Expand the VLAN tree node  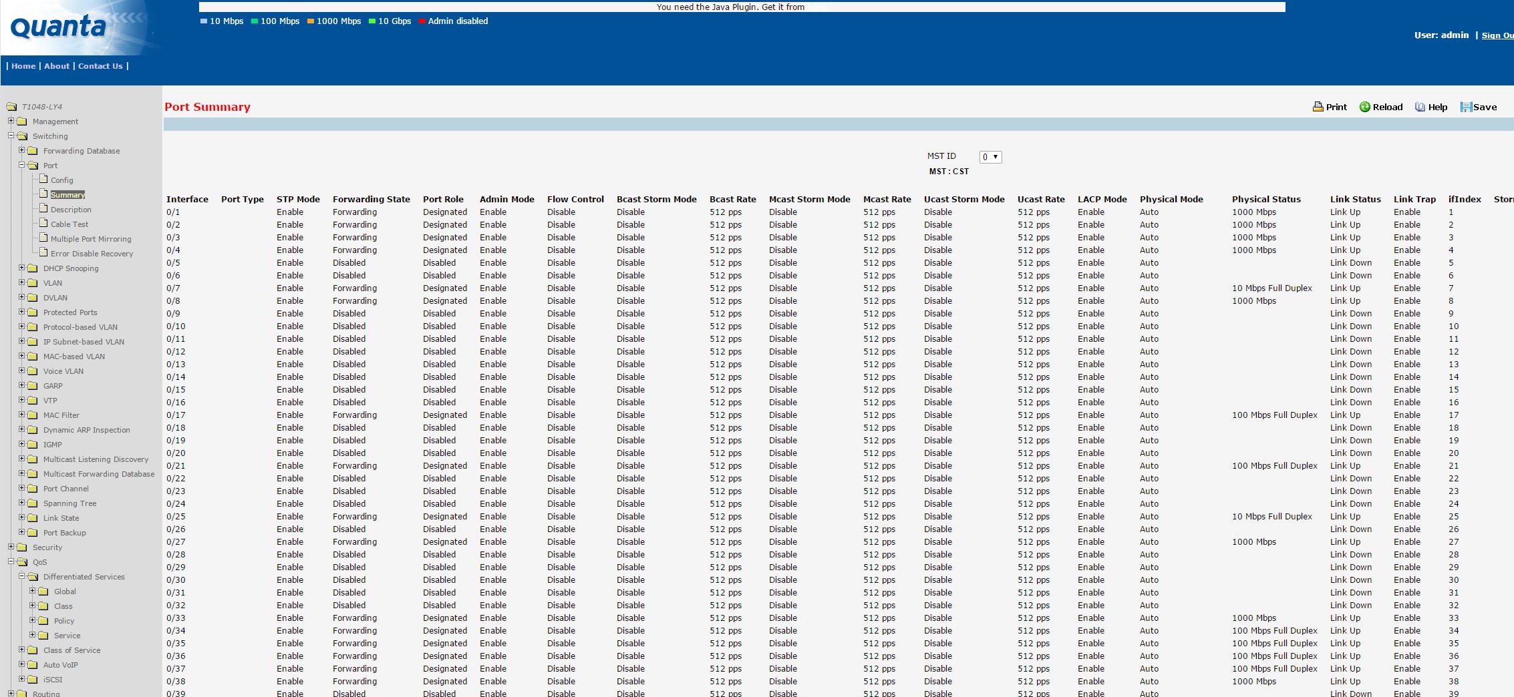click(x=21, y=282)
